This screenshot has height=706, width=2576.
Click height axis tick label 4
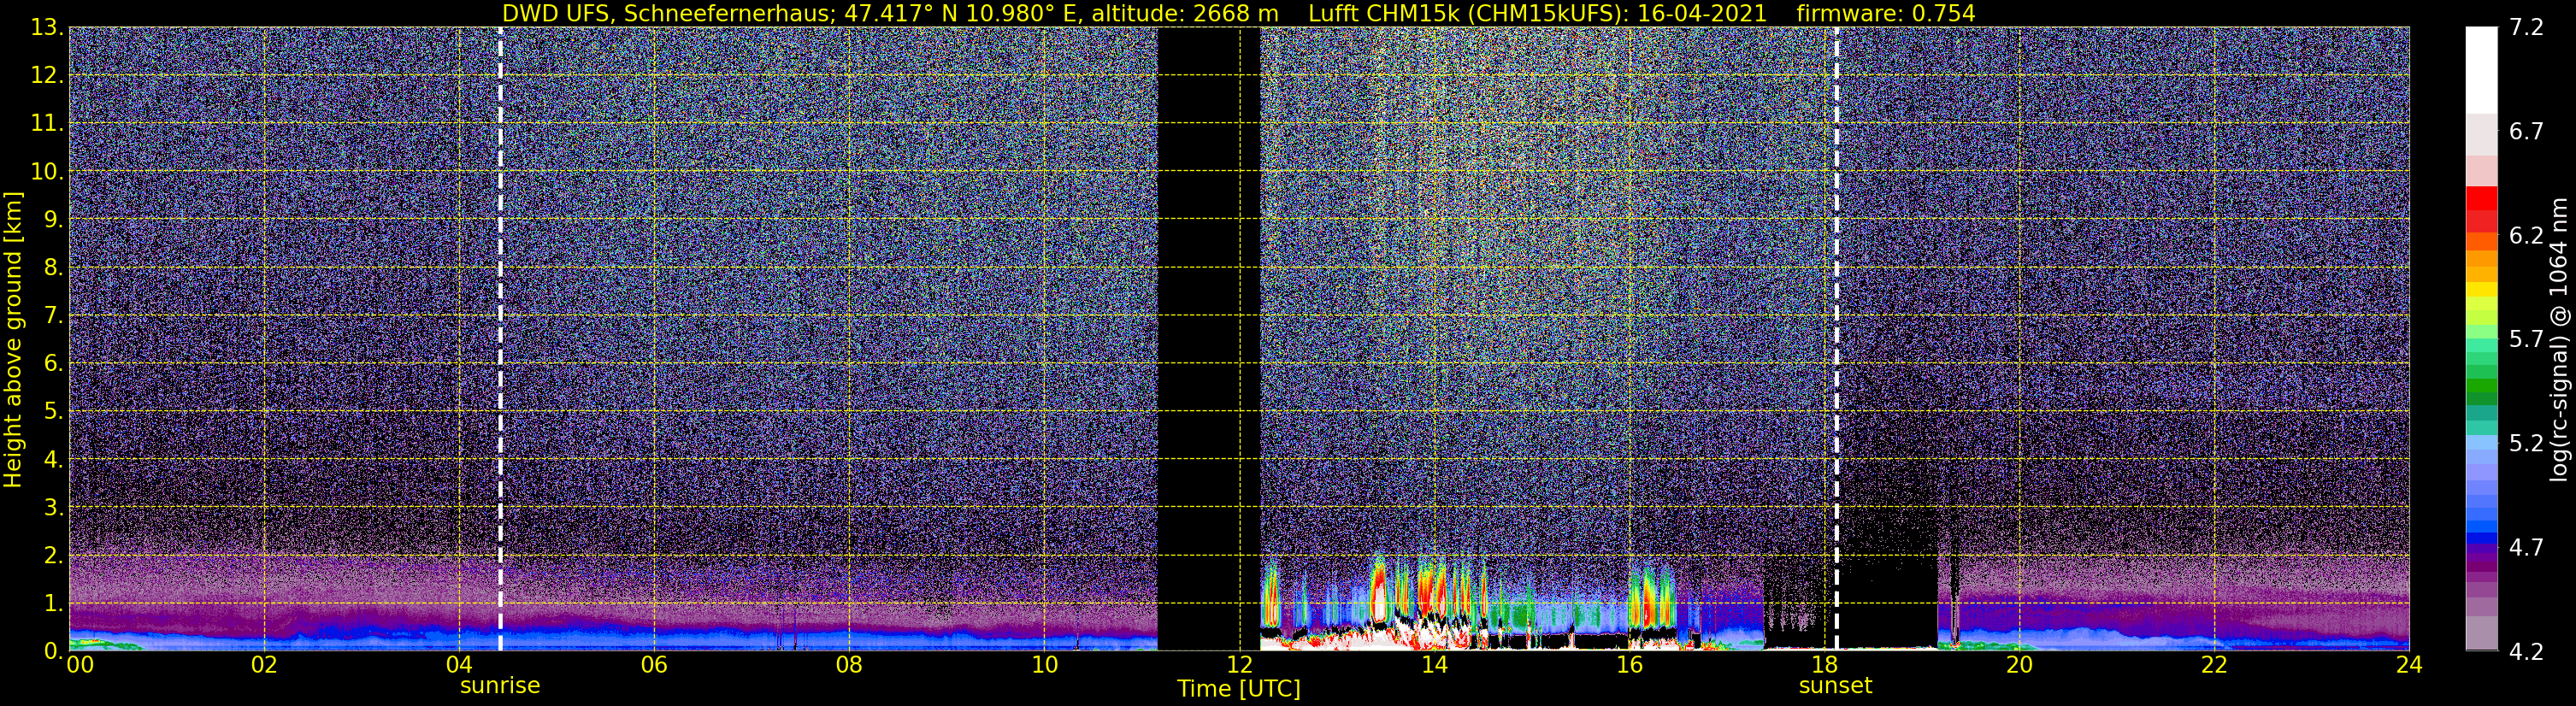coord(54,459)
